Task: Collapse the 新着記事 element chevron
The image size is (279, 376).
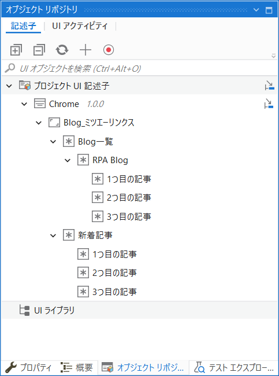Action: (53, 235)
